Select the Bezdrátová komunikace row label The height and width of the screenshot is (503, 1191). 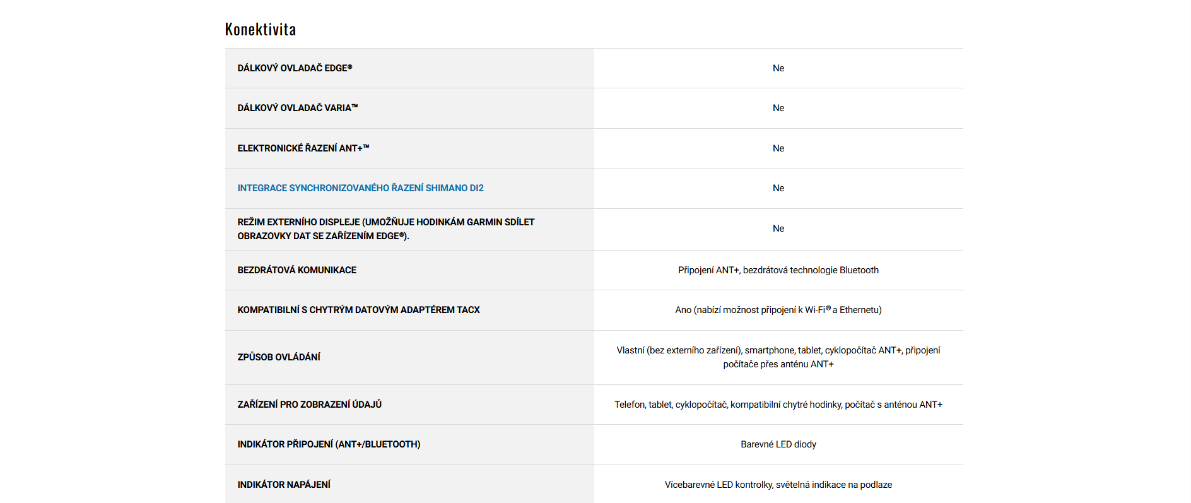(x=296, y=270)
